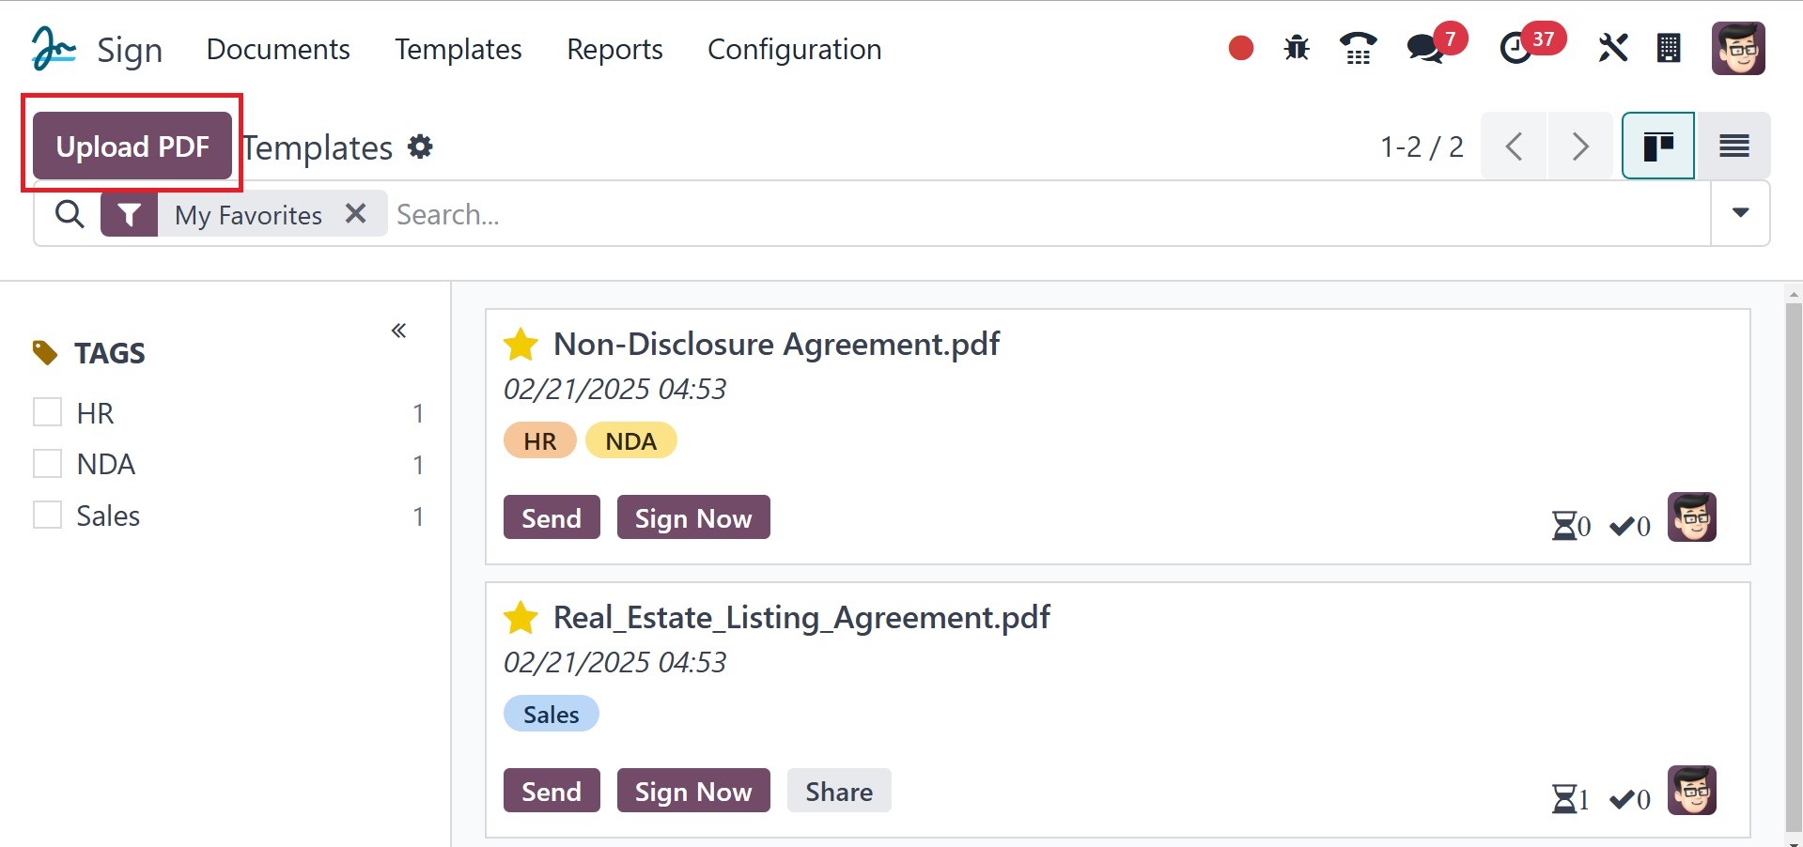Screen dimensions: 1803x847
Task: Click Share on Real Estate Listing Agreement
Action: [838, 791]
